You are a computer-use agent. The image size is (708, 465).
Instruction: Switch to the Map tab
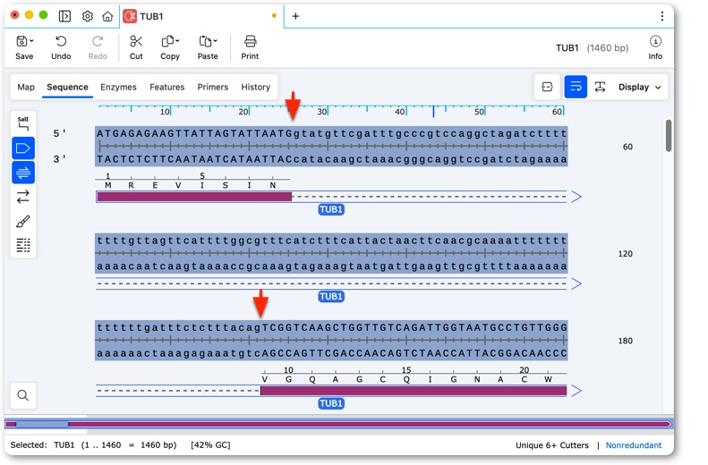click(x=26, y=87)
